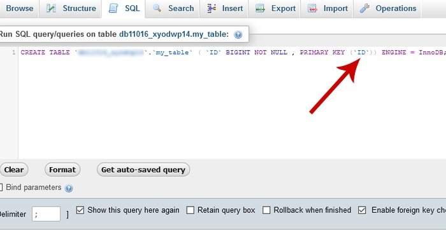This screenshot has height=230, width=446.
Task: Click the Structure tab icon
Action: (x=51, y=8)
